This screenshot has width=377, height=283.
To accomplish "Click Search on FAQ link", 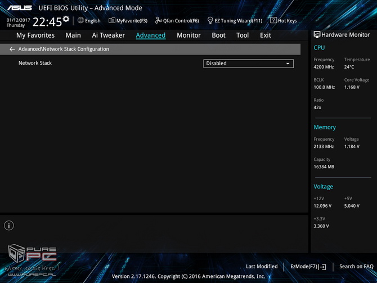I will click(356, 267).
